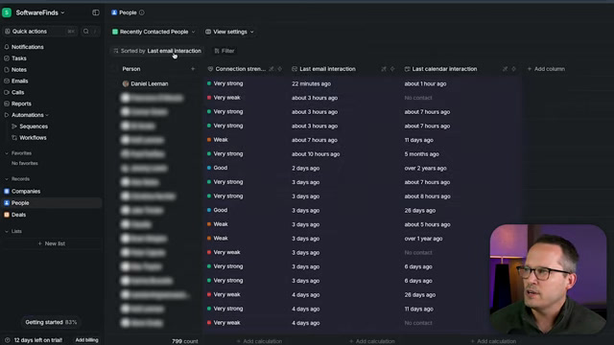Click the pin icon in Last calendar interaction header
This screenshot has height=345, width=614.
point(505,69)
